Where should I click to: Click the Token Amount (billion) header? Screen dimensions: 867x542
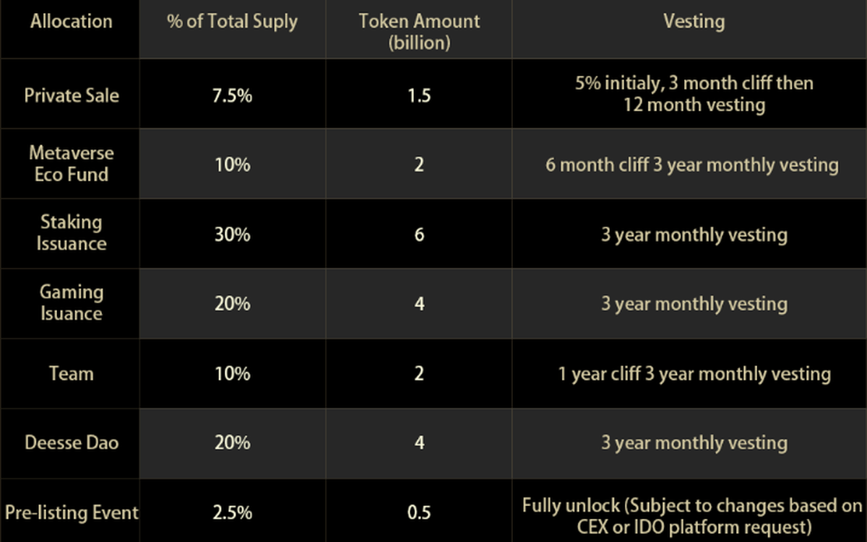click(419, 31)
